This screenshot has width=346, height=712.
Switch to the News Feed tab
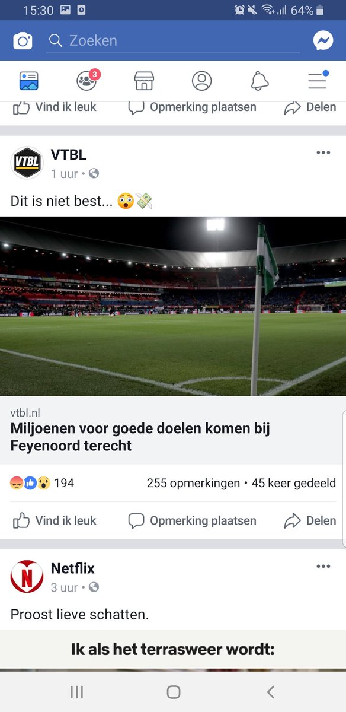point(28,81)
